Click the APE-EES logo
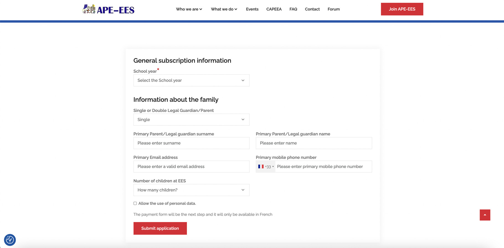Screen dimensions: 504x248 tap(108, 9)
